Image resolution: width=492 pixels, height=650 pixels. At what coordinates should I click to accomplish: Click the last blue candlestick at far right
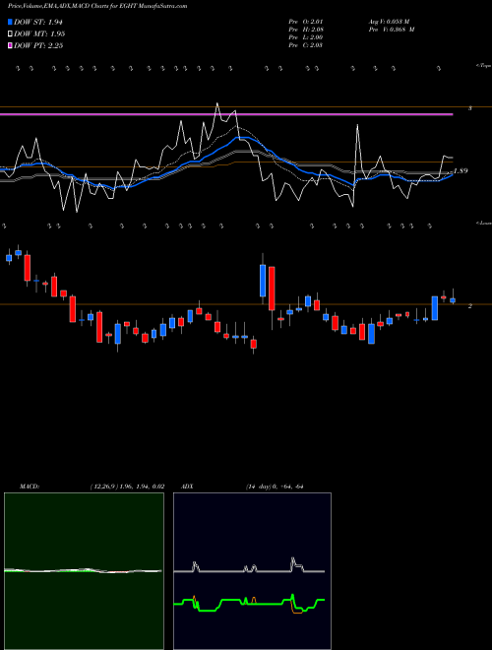[453, 299]
